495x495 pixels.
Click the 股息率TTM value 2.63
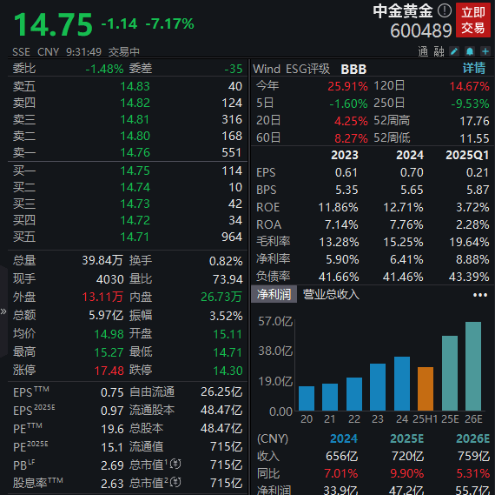112,484
